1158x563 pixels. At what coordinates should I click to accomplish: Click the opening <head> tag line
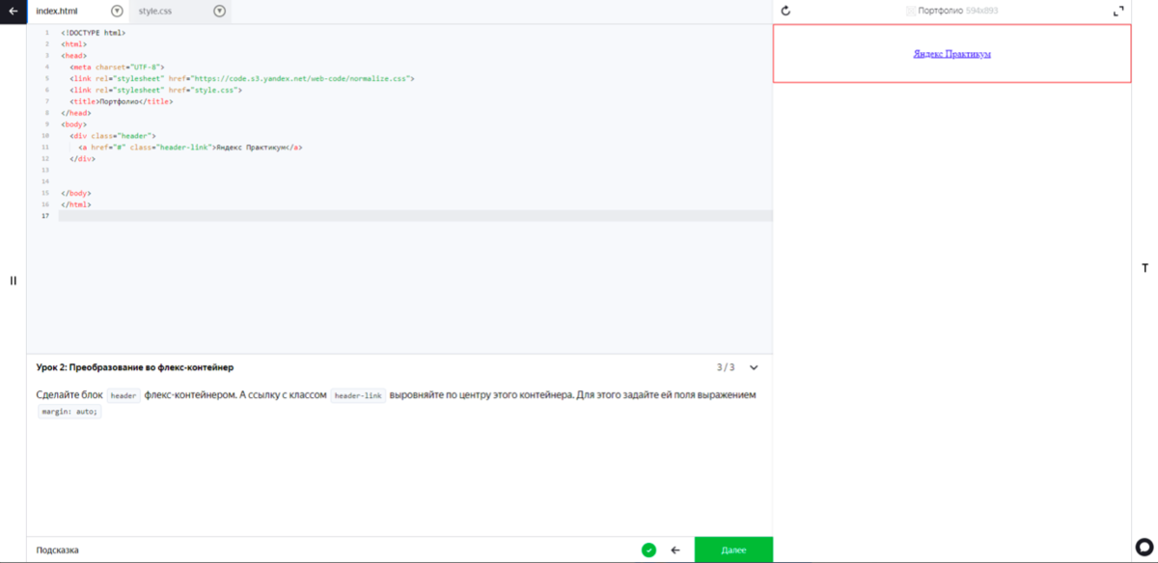point(73,56)
